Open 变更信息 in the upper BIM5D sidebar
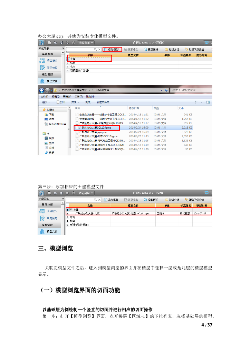The height and width of the screenshot is (353, 250). pyautogui.click(x=49, y=68)
